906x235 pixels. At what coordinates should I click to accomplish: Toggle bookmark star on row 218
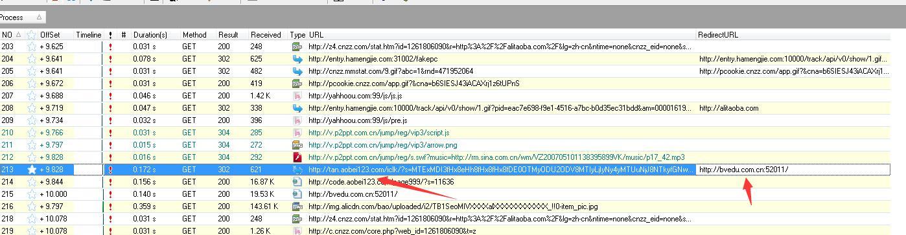pos(32,219)
